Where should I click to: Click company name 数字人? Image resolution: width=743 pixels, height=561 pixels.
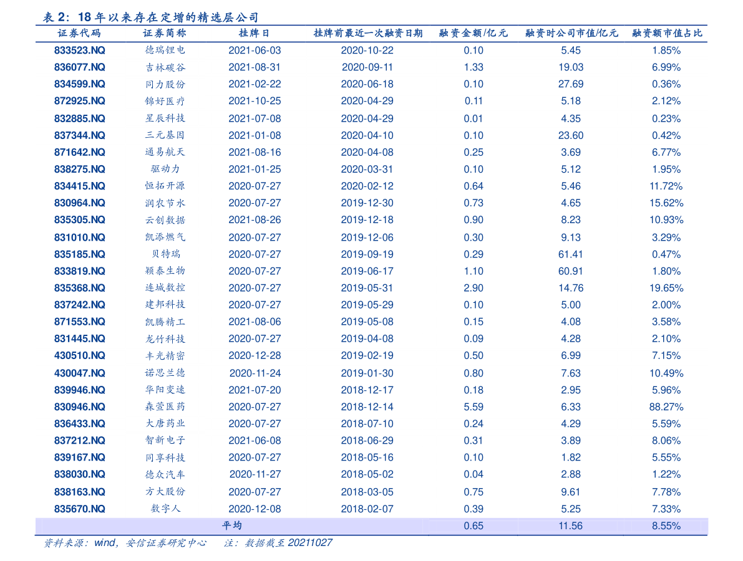coord(165,509)
